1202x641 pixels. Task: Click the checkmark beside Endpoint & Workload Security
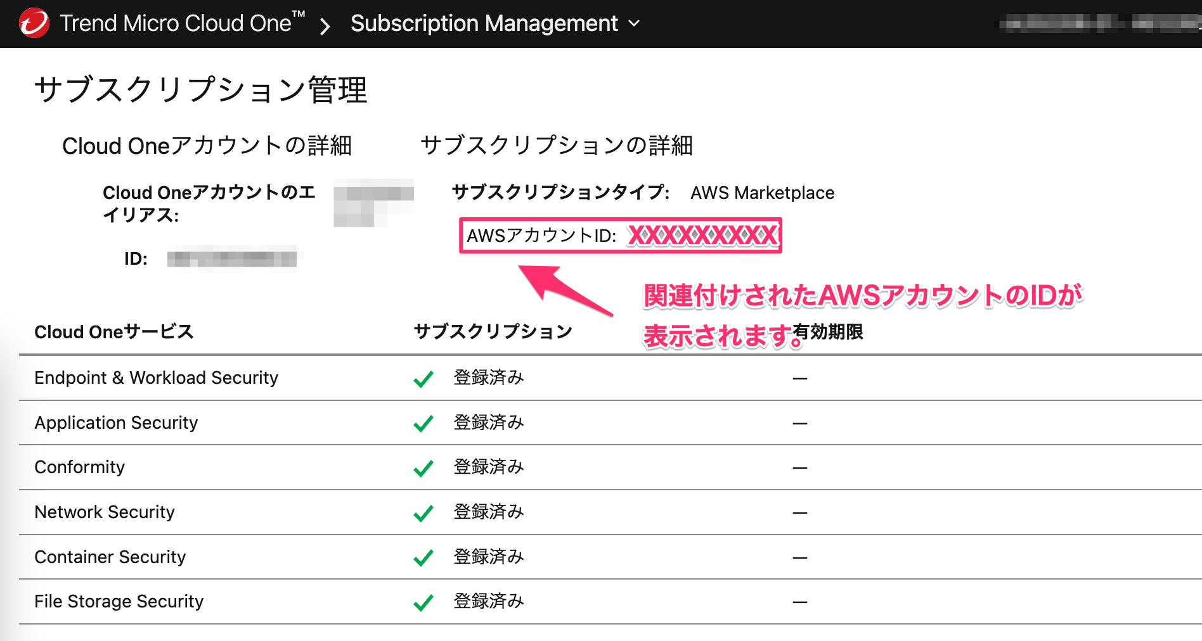coord(423,378)
